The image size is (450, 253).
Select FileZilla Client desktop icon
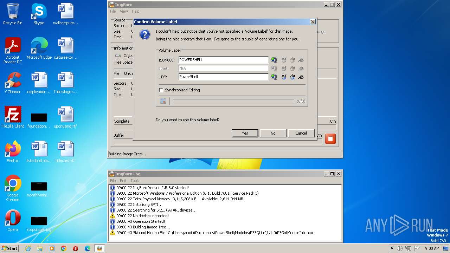[13, 117]
